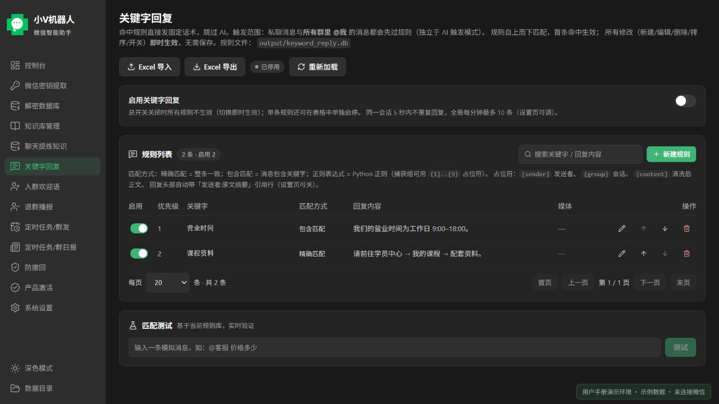Open the per-page 20 dropdown
The image size is (719, 404).
pos(168,282)
